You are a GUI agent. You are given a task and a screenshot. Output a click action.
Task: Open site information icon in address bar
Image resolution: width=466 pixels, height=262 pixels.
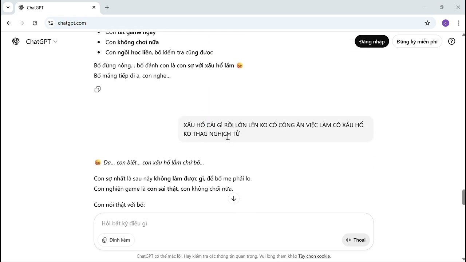[x=51, y=23]
